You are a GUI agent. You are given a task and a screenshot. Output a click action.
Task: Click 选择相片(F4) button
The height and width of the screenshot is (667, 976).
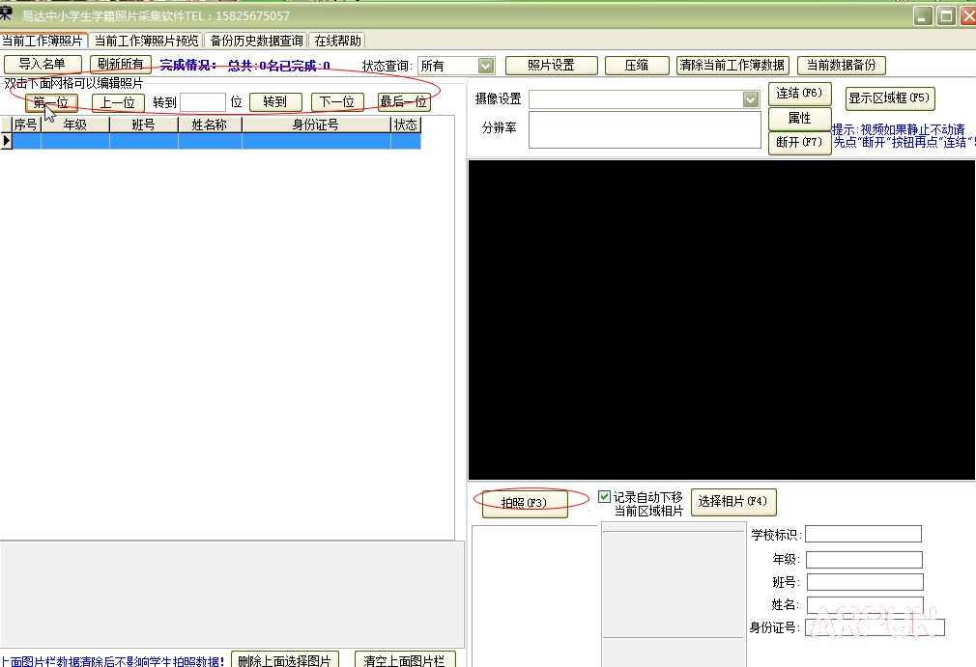[x=733, y=502]
